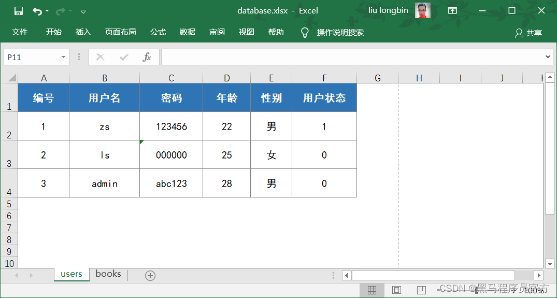Select the 女 gender cell
The image size is (557, 298).
click(272, 154)
